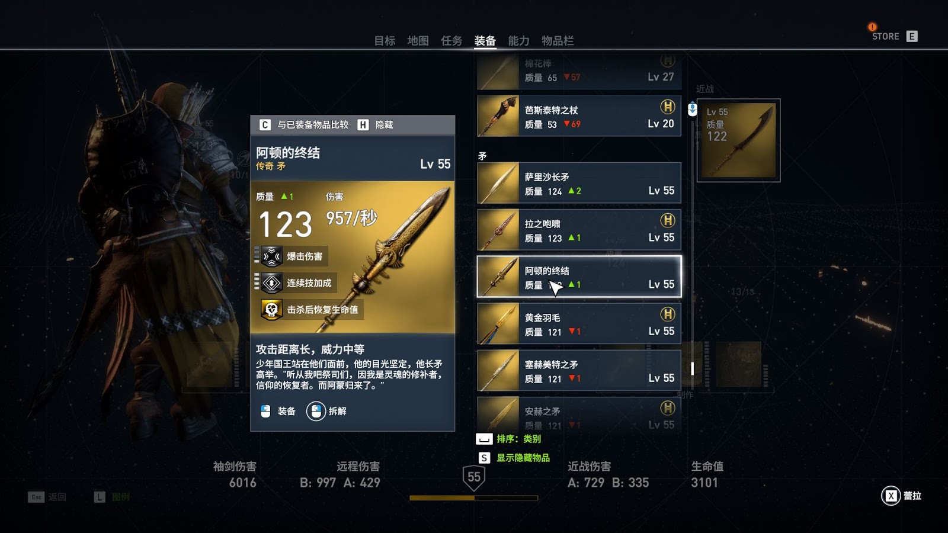Select the 萨里沙长矛 spear entry
This screenshot has width=948, height=533.
(579, 183)
